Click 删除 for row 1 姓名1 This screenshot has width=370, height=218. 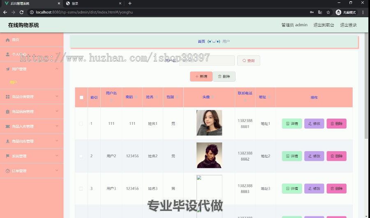pyautogui.click(x=336, y=124)
